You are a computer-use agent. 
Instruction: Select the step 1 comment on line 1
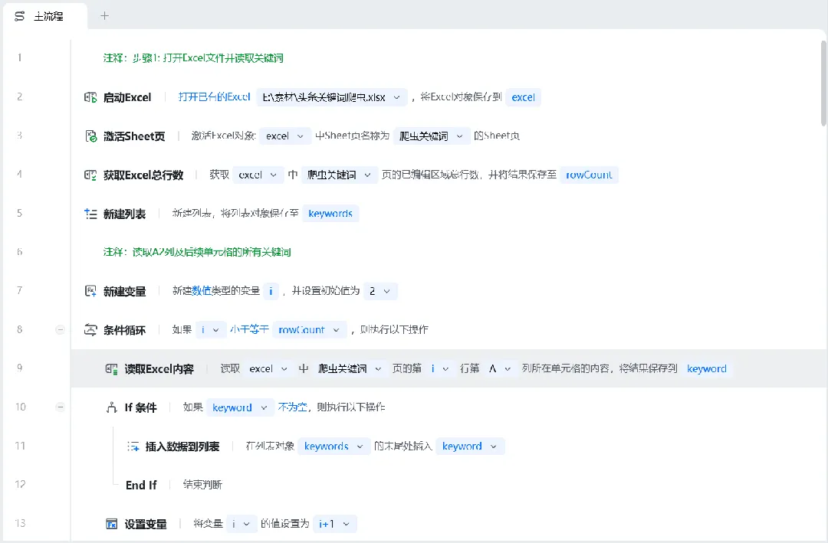tap(193, 58)
